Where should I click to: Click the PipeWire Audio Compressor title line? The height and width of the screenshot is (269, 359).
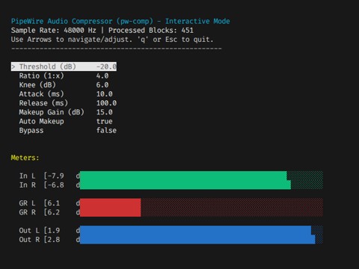(x=120, y=21)
